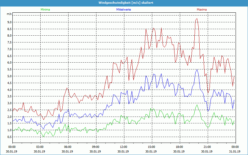Viewport: 248px width, 155px height.
Task: Select the 9,0 y-axis tick label
Action: coord(9,22)
